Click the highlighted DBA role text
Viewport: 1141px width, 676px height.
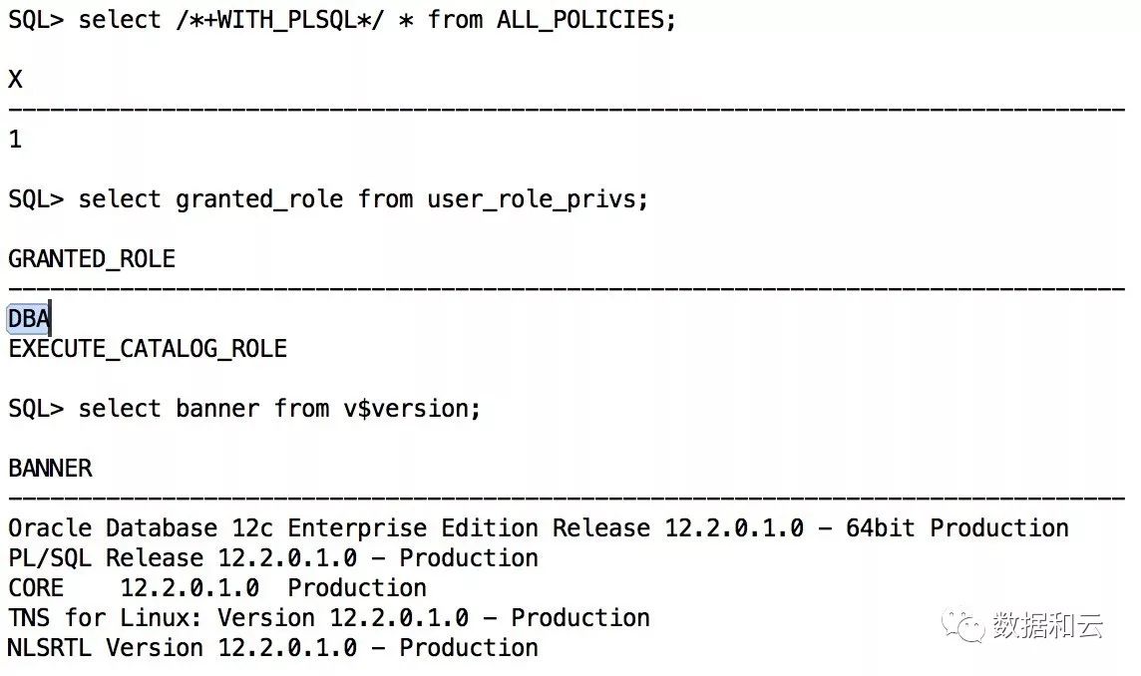(29, 319)
